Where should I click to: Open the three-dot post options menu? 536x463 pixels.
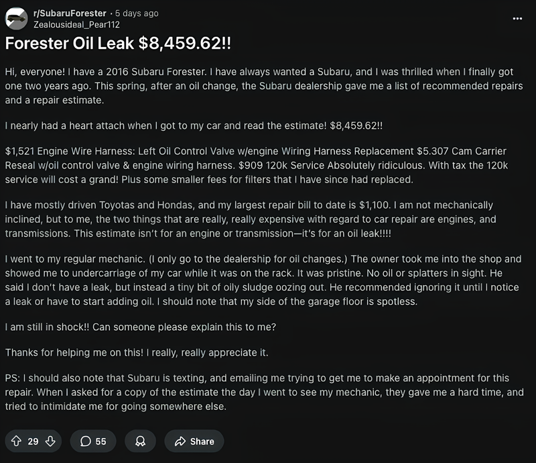click(x=517, y=18)
